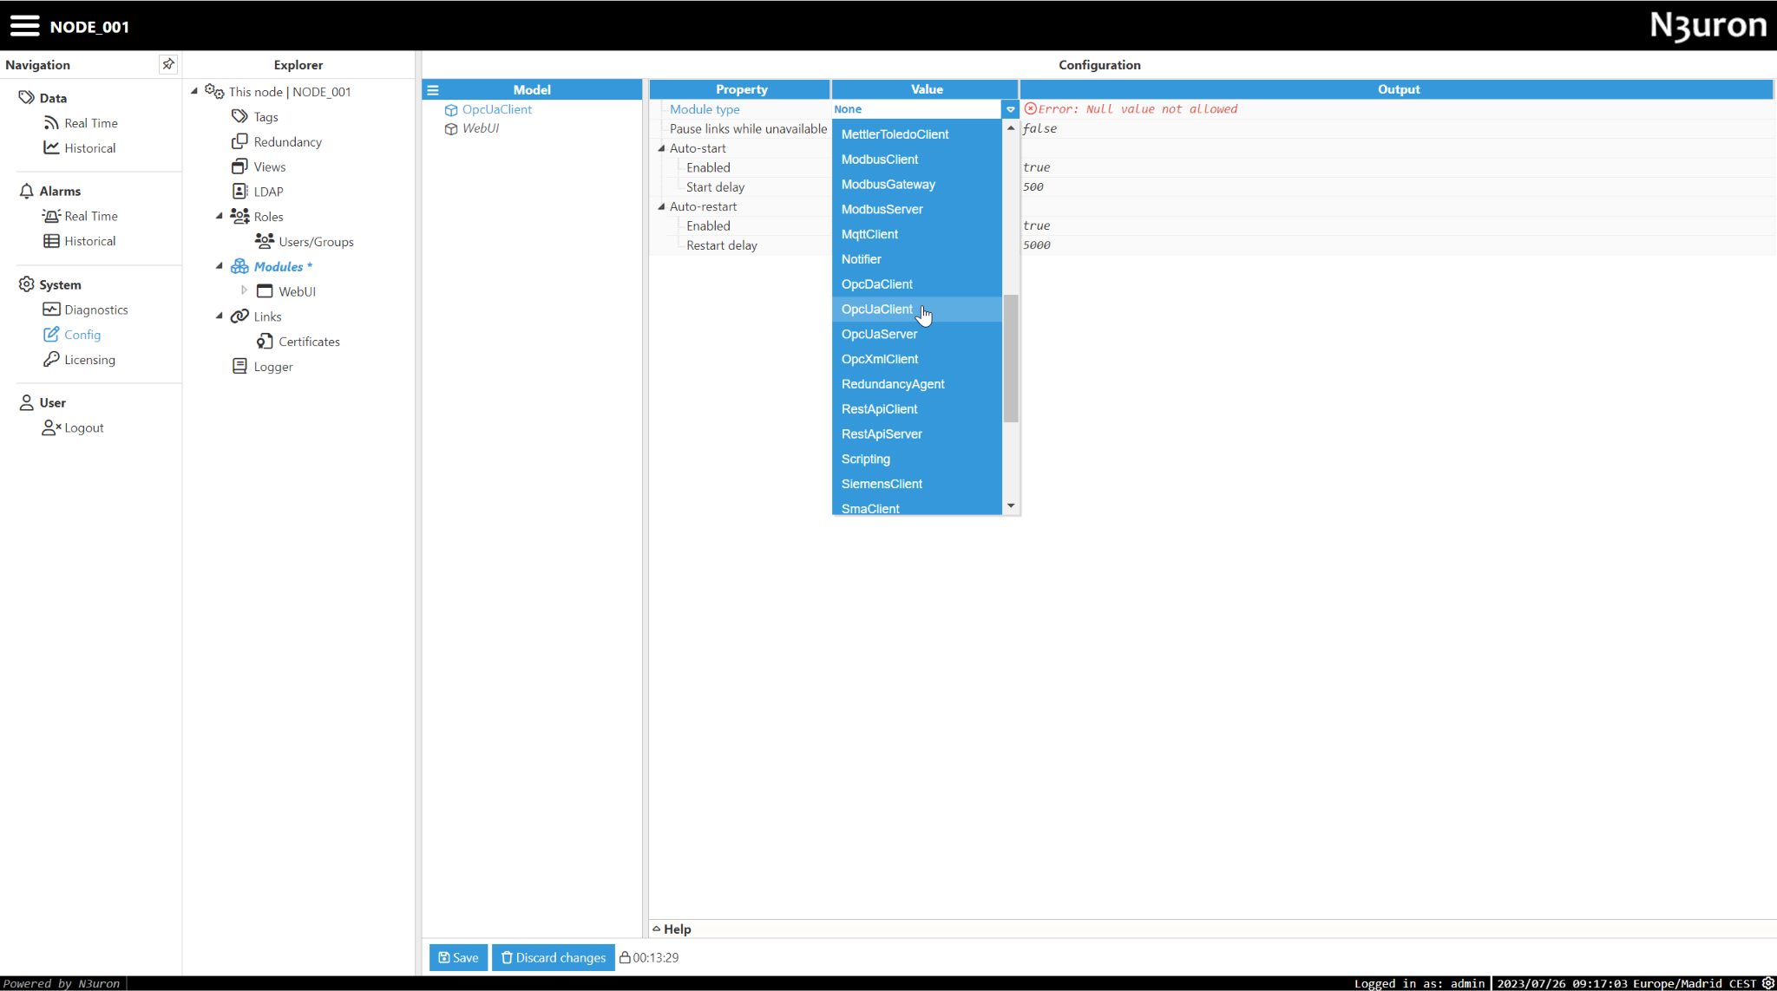Click the dropdown list scrollbar thumb
1777x991 pixels.
click(x=1010, y=358)
